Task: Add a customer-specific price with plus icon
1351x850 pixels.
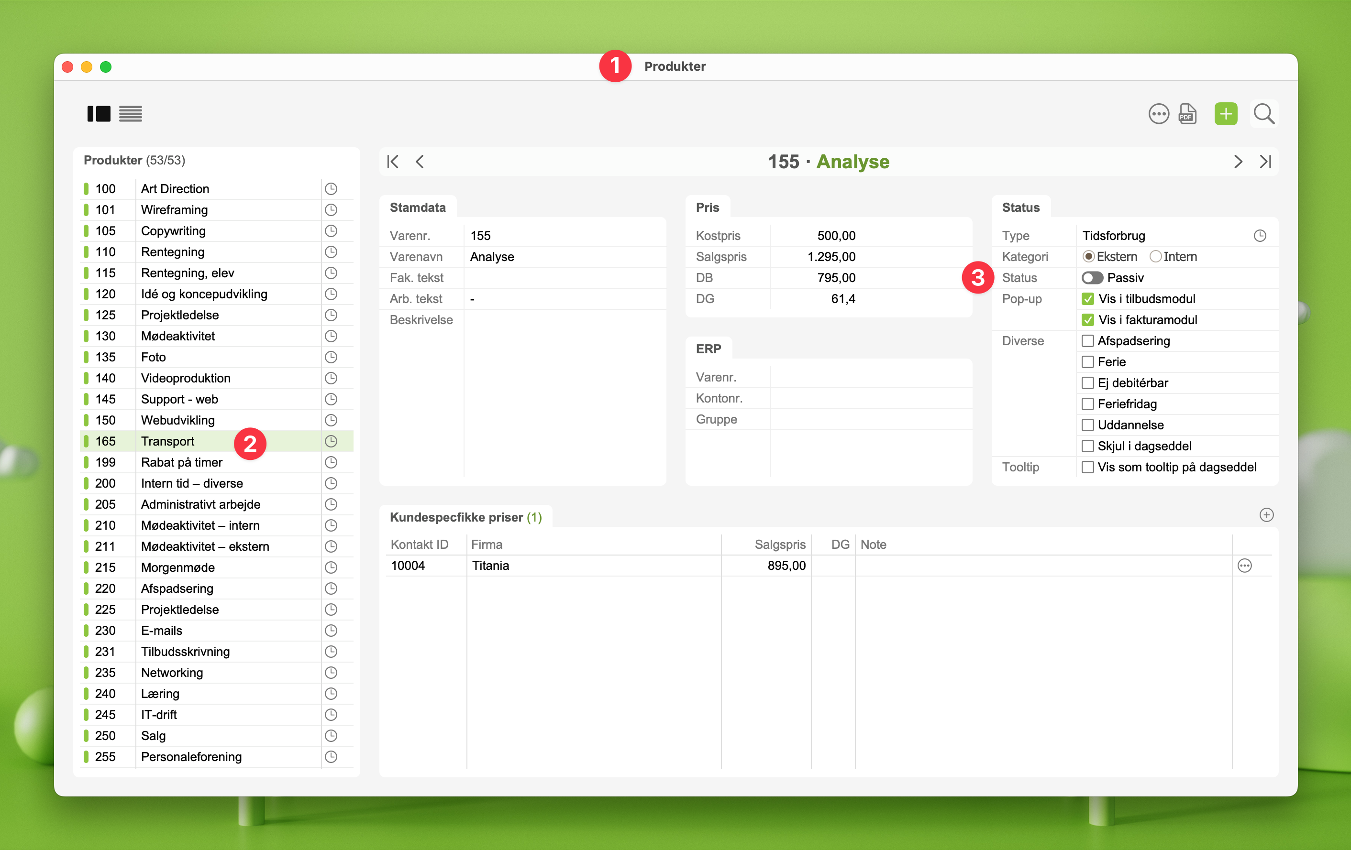Action: click(1266, 515)
